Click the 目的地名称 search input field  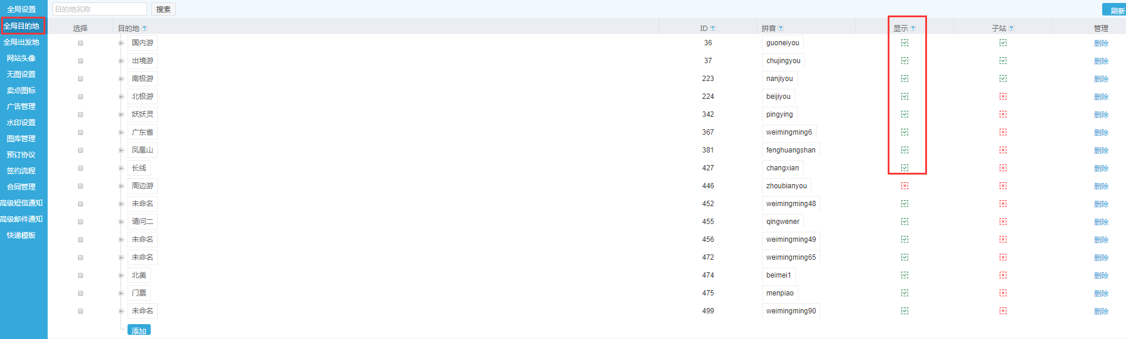99,10
